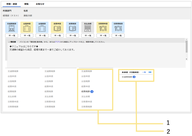This screenshot has height=136, width=192.
Task: Select 交通費精算 in the middle list column
Action: (x=50, y=71)
